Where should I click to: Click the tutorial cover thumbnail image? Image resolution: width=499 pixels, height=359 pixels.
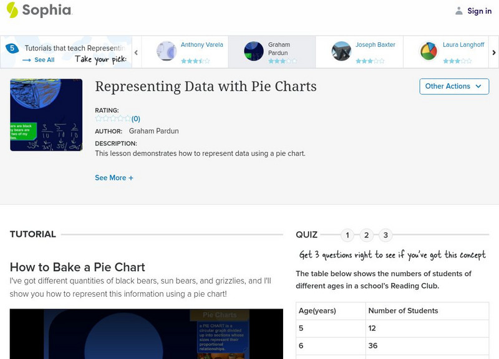pyautogui.click(x=46, y=113)
